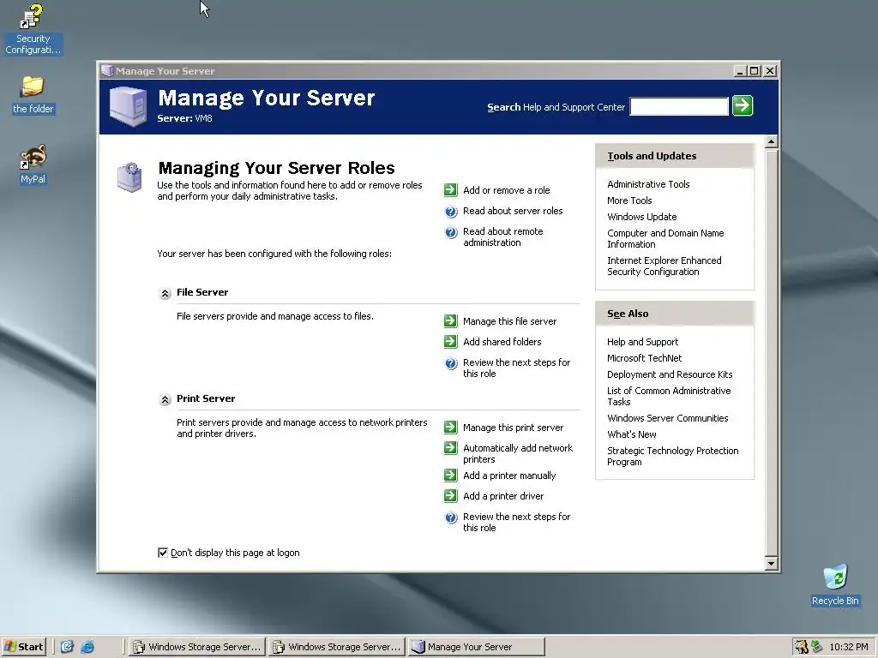Image resolution: width=878 pixels, height=658 pixels.
Task: Click More Tools link
Action: click(629, 200)
